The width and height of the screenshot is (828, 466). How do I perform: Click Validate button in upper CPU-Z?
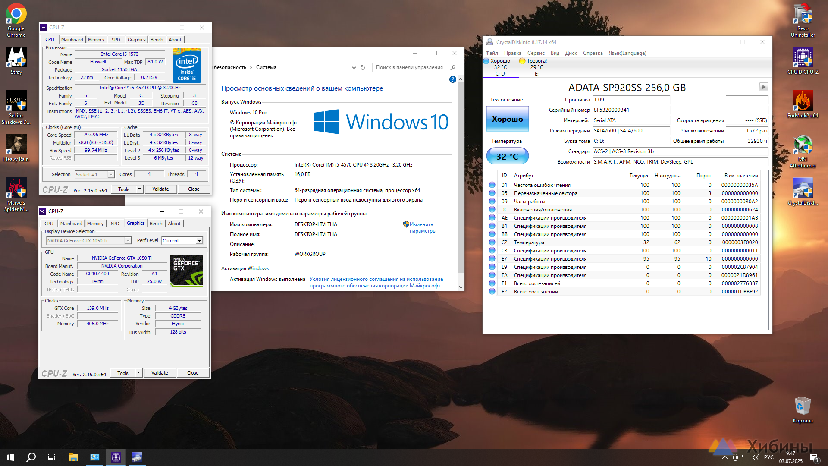pos(160,189)
